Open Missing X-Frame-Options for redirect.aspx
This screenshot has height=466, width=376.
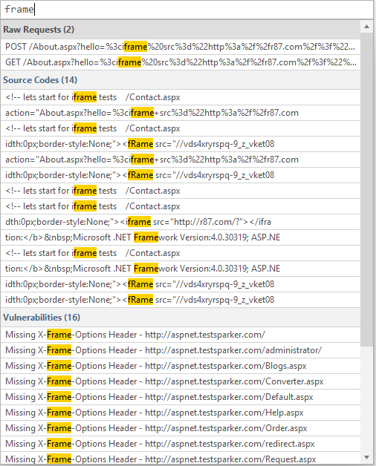[x=181, y=444]
